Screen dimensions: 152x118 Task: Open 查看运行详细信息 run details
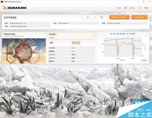(x=119, y=17)
